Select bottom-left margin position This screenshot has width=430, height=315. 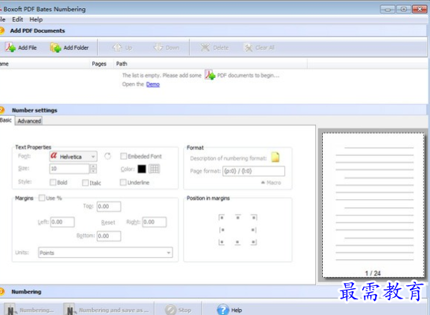click(x=222, y=242)
